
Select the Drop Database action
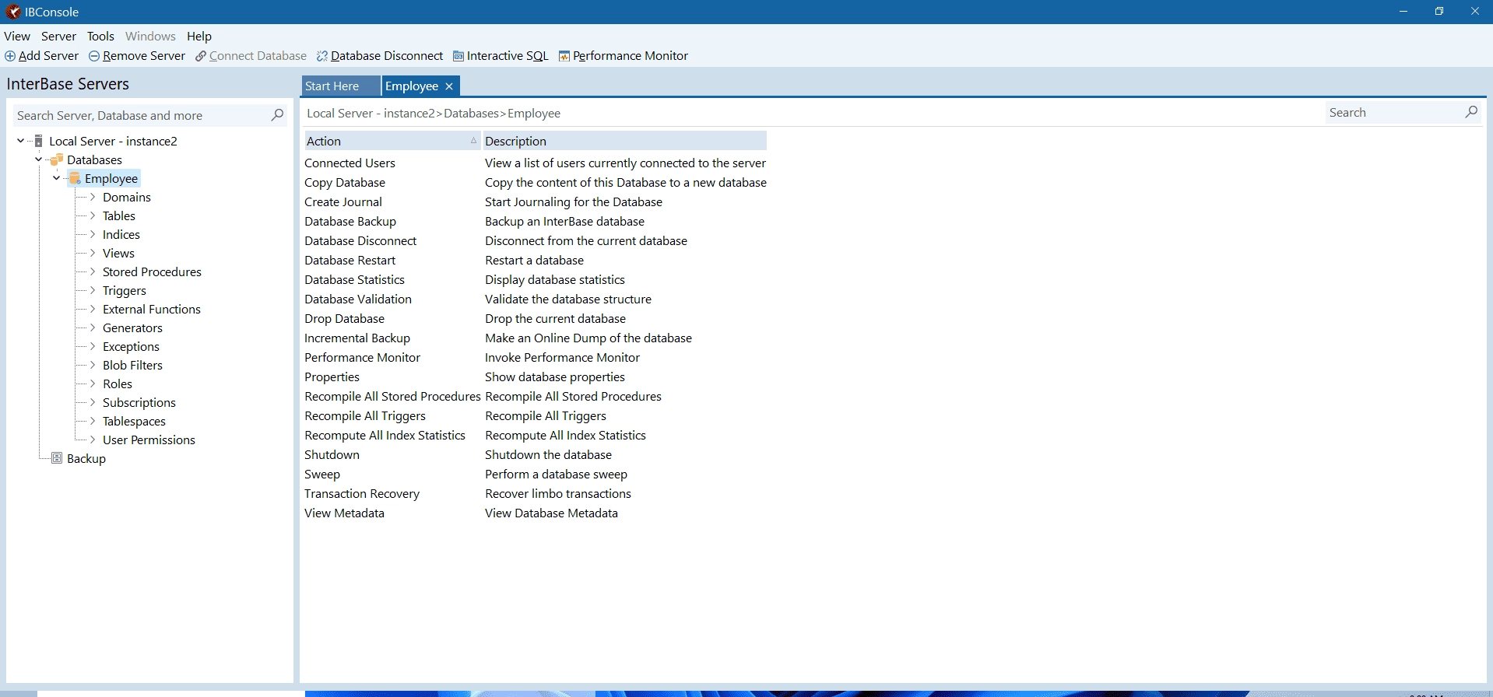[344, 318]
